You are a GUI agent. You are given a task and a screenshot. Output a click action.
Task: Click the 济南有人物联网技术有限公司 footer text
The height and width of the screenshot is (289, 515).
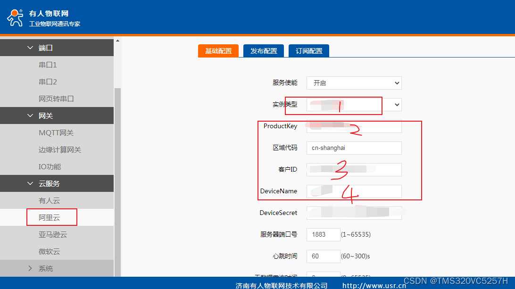(282, 286)
